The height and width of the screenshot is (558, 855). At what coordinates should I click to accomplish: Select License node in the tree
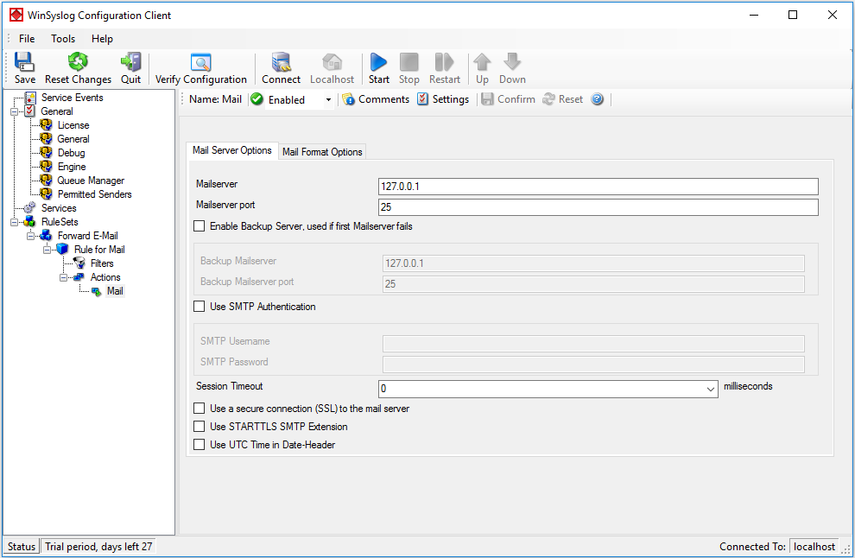pos(73,125)
